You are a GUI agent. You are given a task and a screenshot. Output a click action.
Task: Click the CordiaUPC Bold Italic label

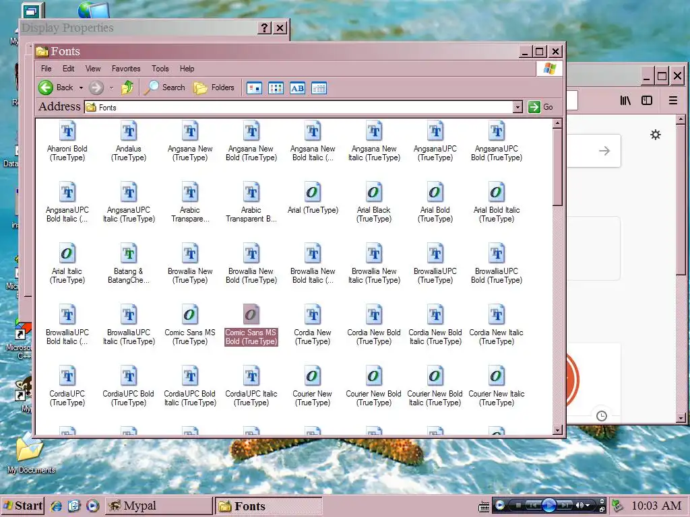pyautogui.click(x=189, y=399)
